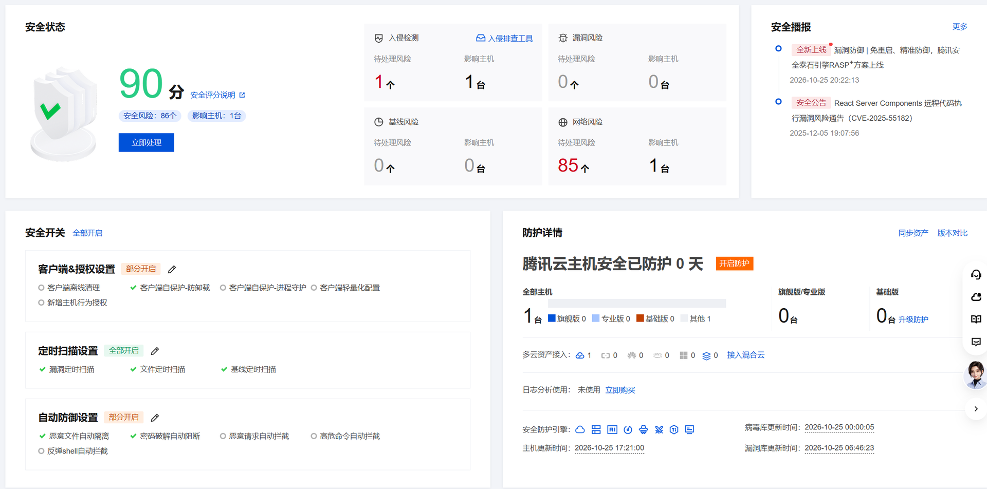Image resolution: width=987 pixels, height=489 pixels.
Task: Click the 基础版 orange legend swatch
Action: [x=640, y=318]
